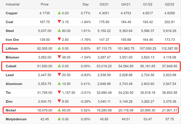Click the red down arrow beside Zinc
Screen dimensions: 181x124
click(59, 101)
